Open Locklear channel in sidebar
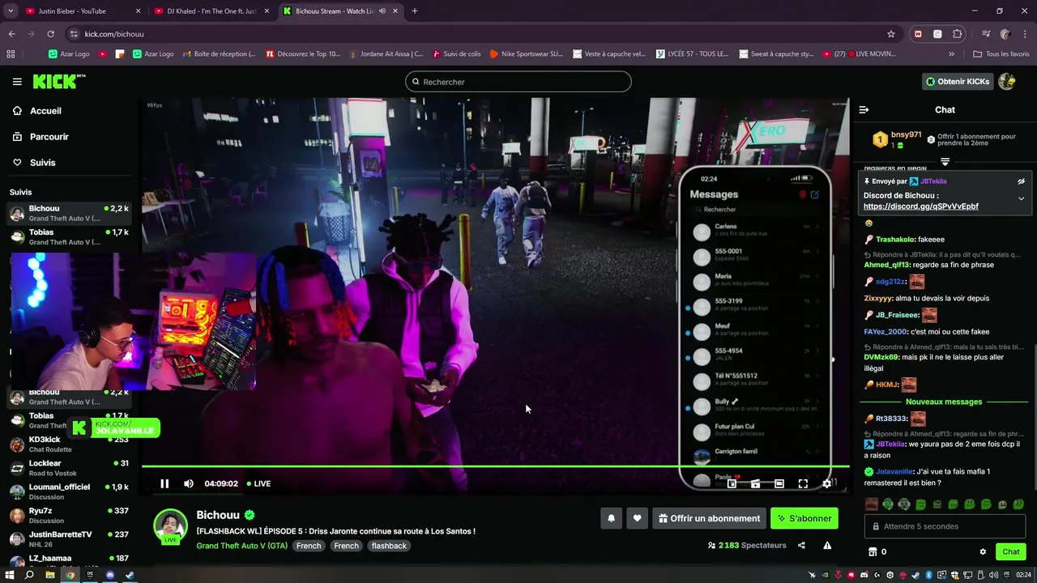This screenshot has height=583, width=1037. [69, 468]
